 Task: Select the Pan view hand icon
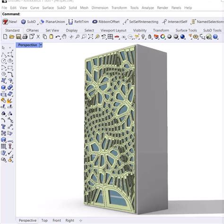coord(64,37)
